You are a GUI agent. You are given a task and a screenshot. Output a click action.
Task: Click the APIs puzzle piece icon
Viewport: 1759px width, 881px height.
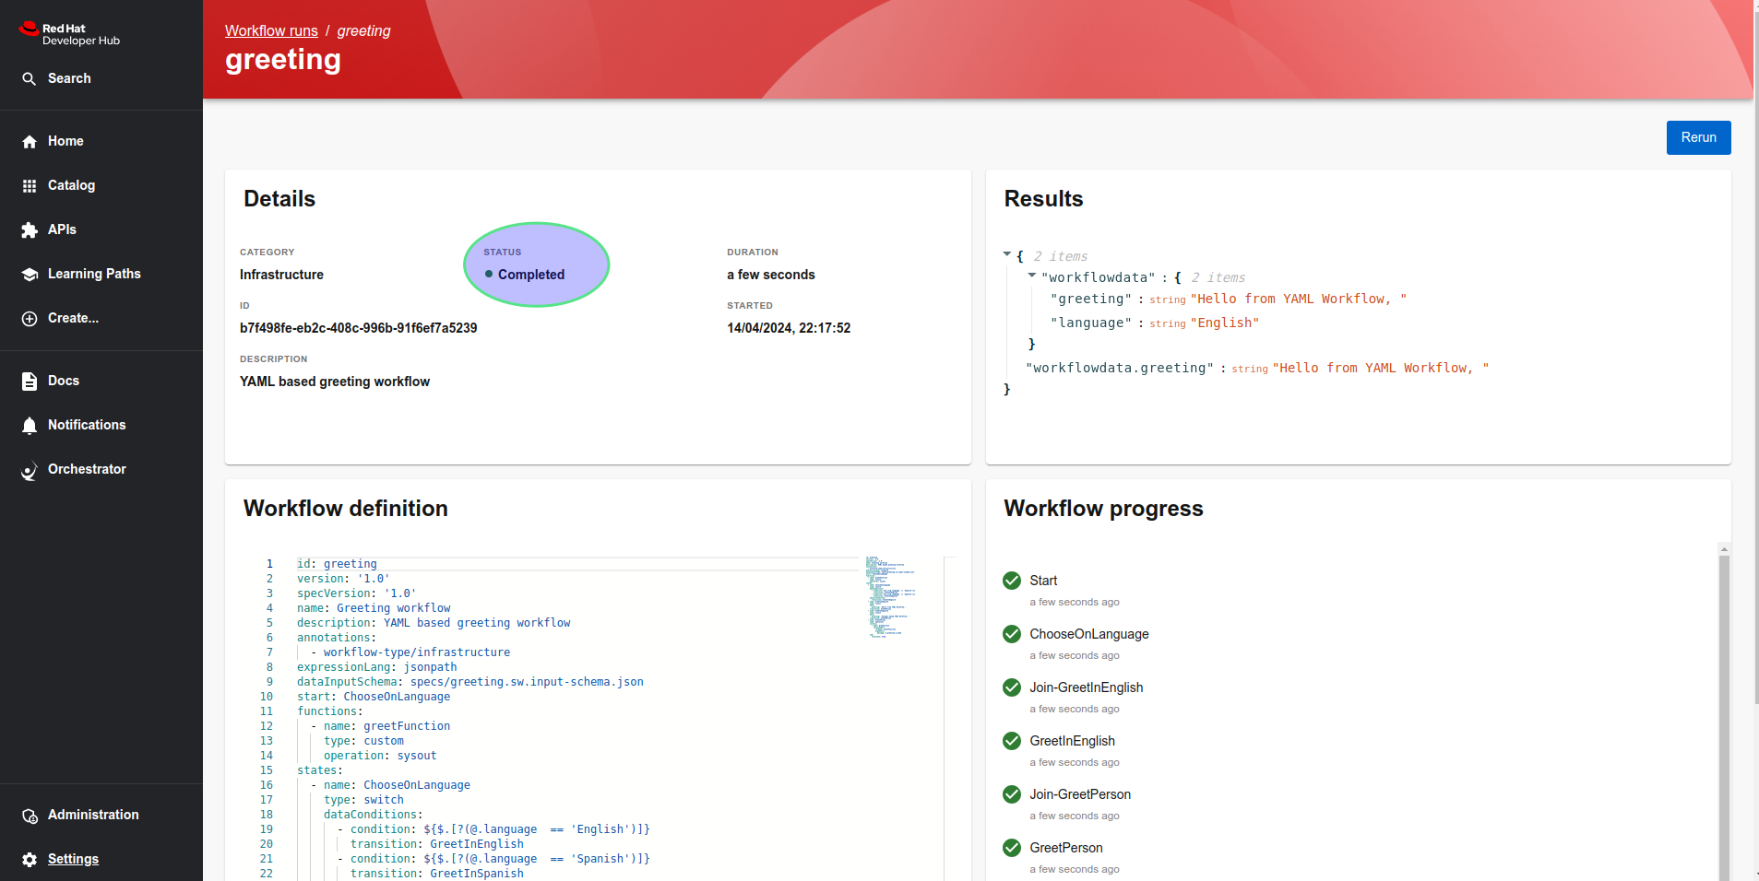pos(30,230)
